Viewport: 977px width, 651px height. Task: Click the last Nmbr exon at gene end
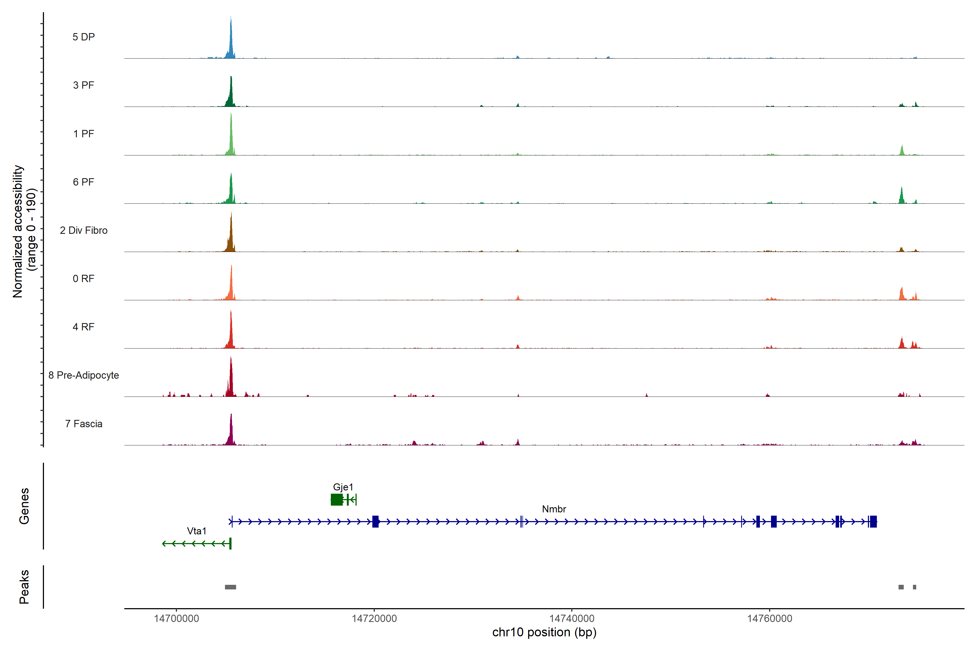(x=873, y=521)
